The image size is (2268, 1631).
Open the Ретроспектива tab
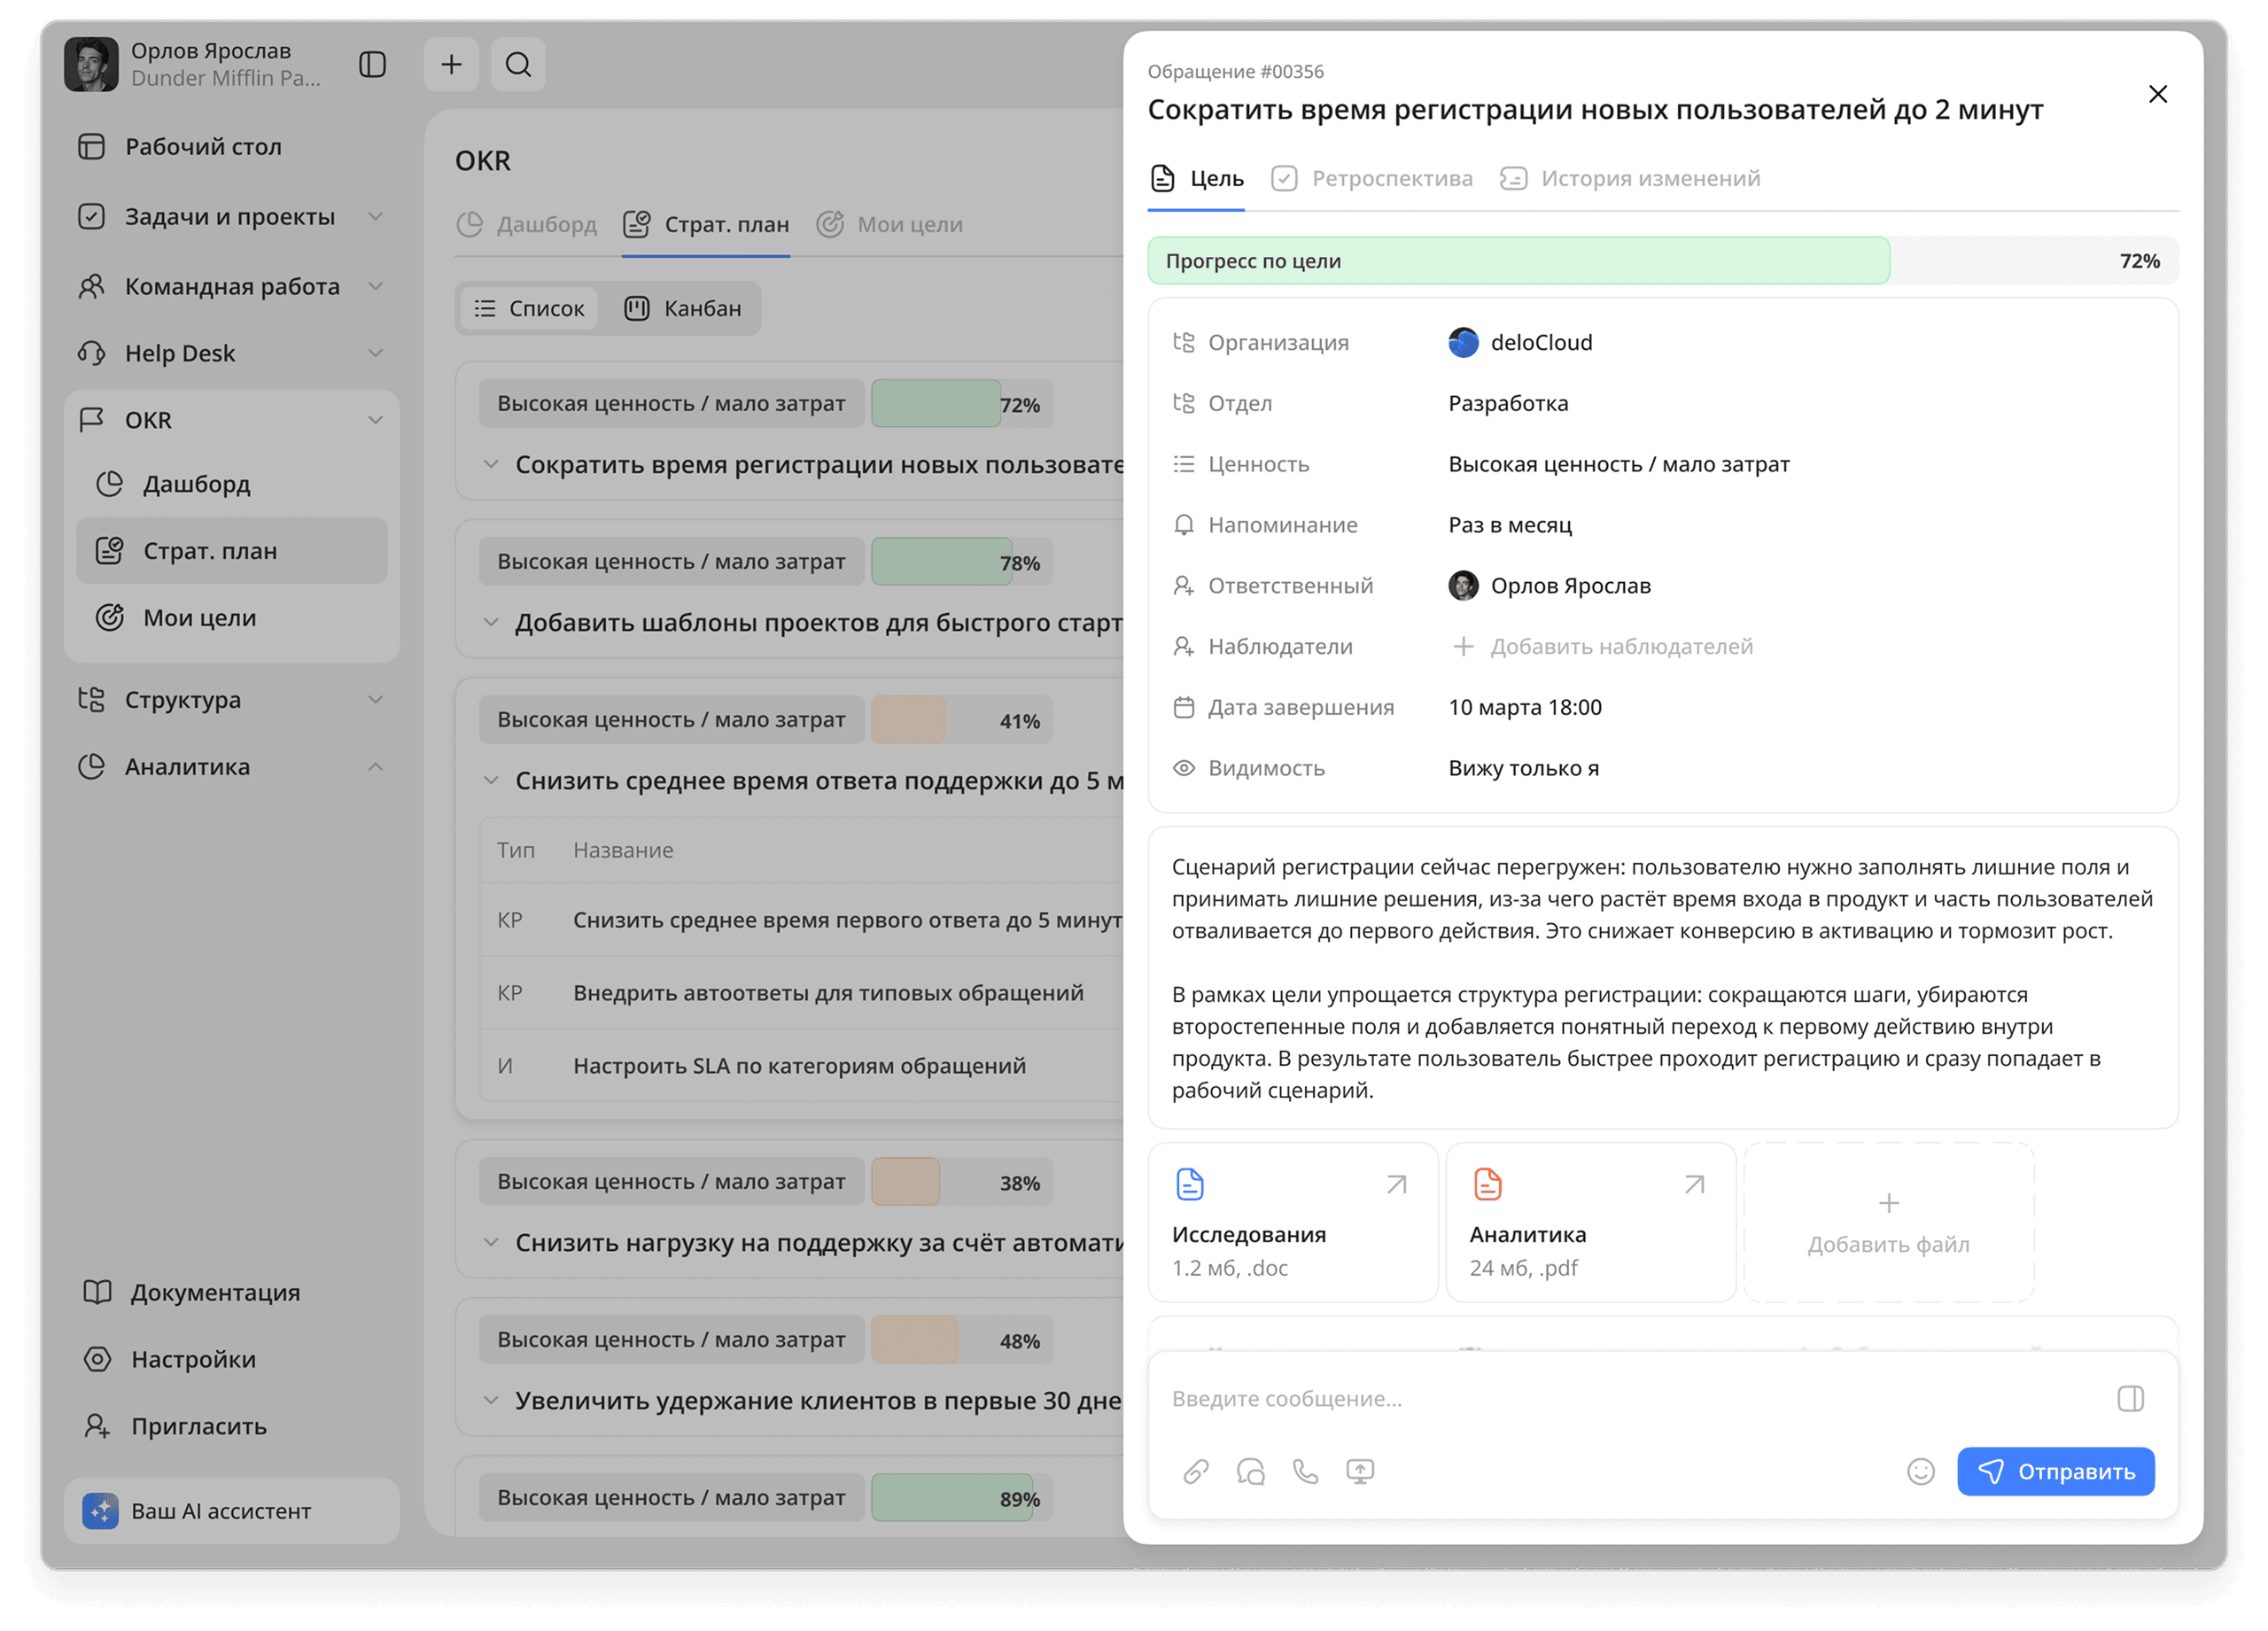coord(1371,179)
